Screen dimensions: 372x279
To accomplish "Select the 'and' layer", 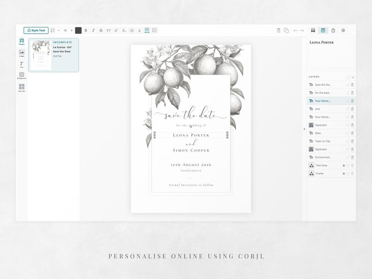I will 331,109.
